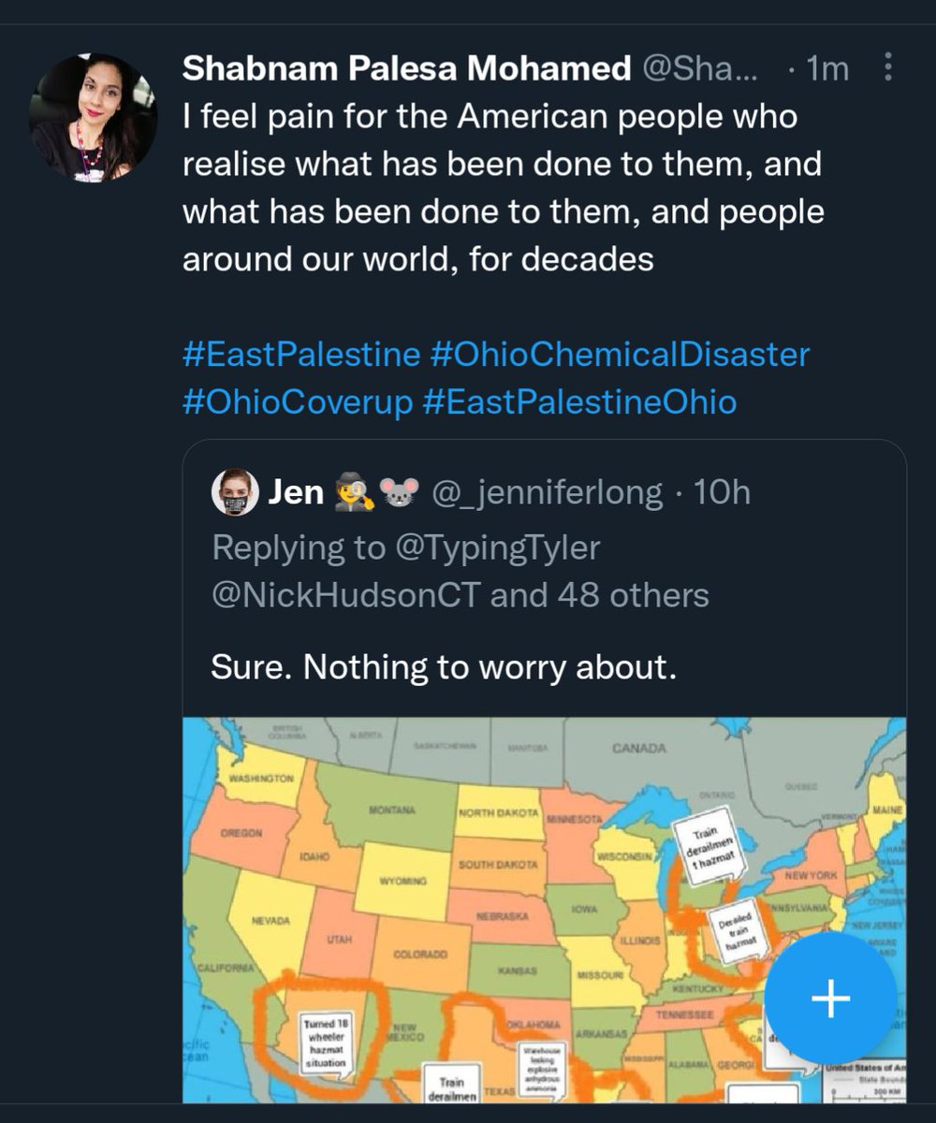Screen dimensions: 936x1123
Task: Open Jen's small avatar in quoted tweet
Action: tap(234, 492)
